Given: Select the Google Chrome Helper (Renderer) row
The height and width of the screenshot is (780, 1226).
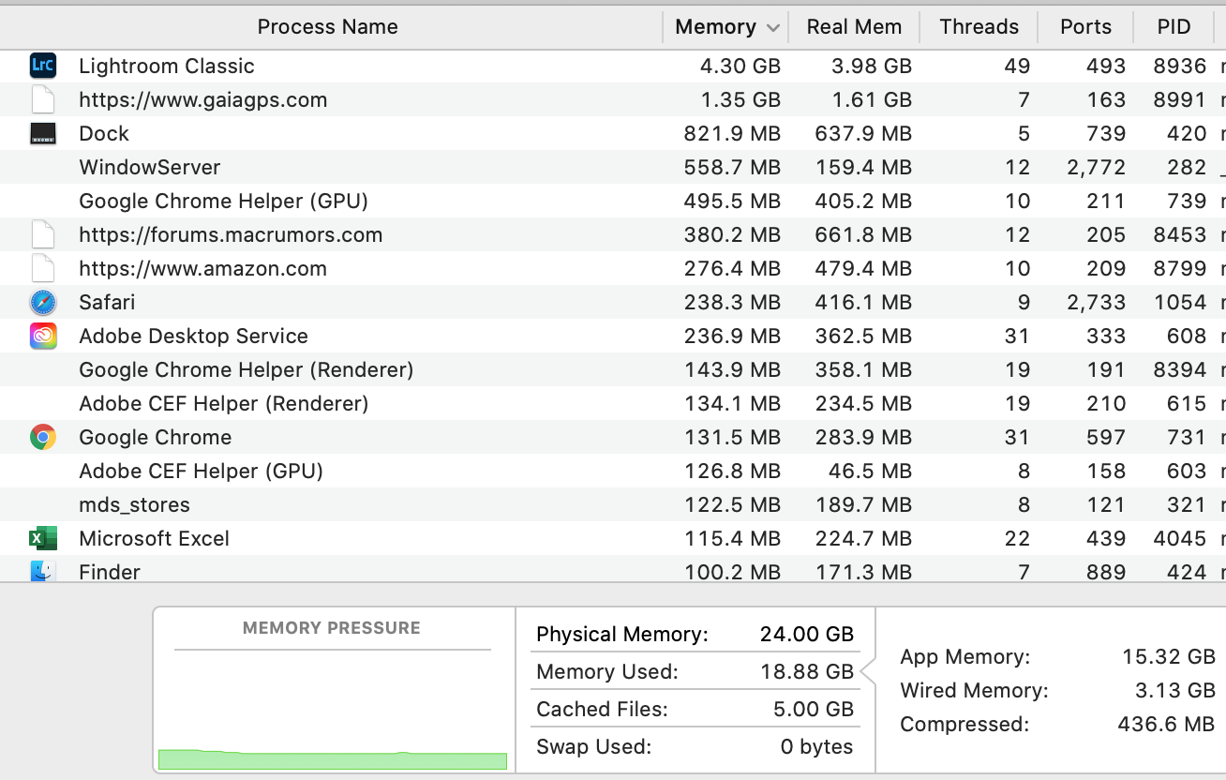Looking at the screenshot, I should click(x=613, y=369).
